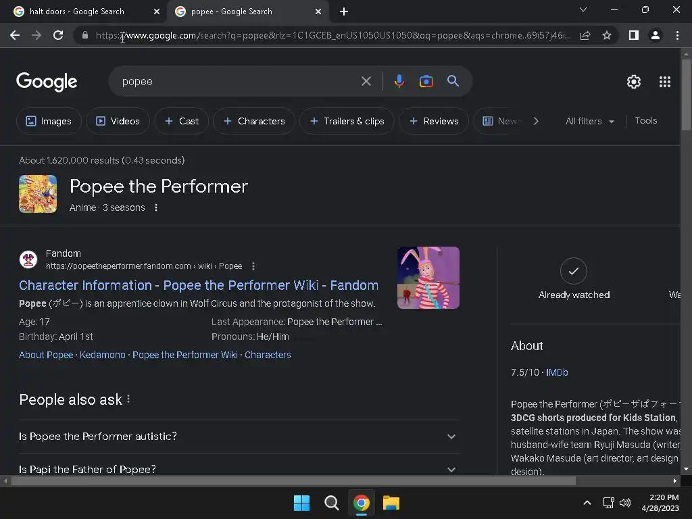Open the Windows Start menu

[x=301, y=503]
